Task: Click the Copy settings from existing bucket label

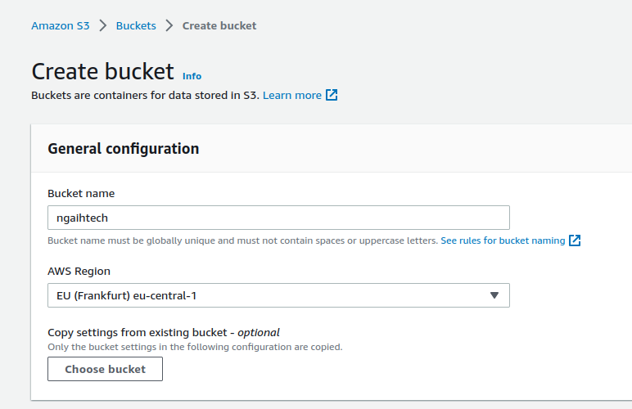Action: click(x=164, y=332)
